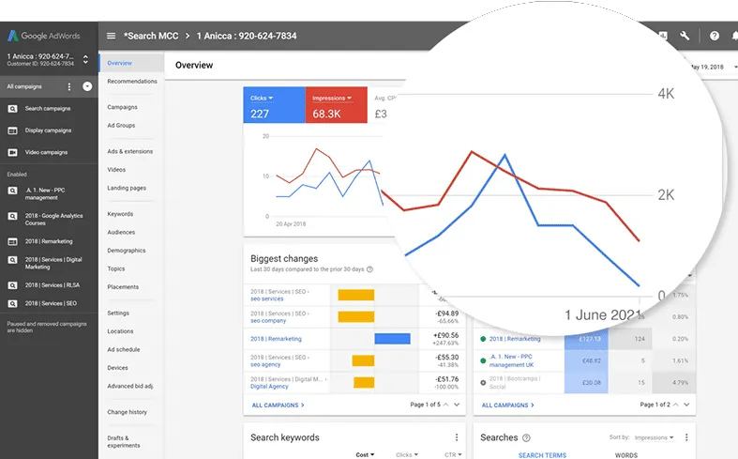Screen dimensions: 738x459
Task: Open Change history page
Action: click(x=128, y=412)
